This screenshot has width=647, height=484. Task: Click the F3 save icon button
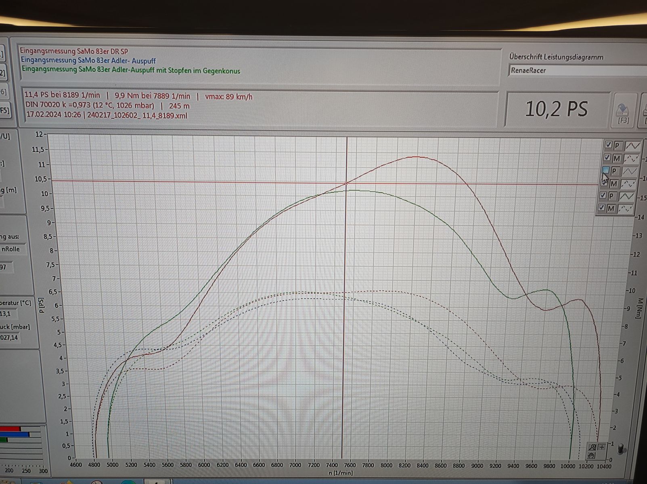pos(623,112)
